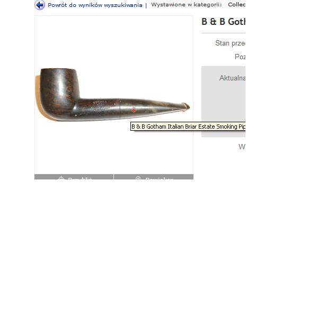Click the magnifier plus icon below the photo
The height and width of the screenshot is (325, 326).
138,178
